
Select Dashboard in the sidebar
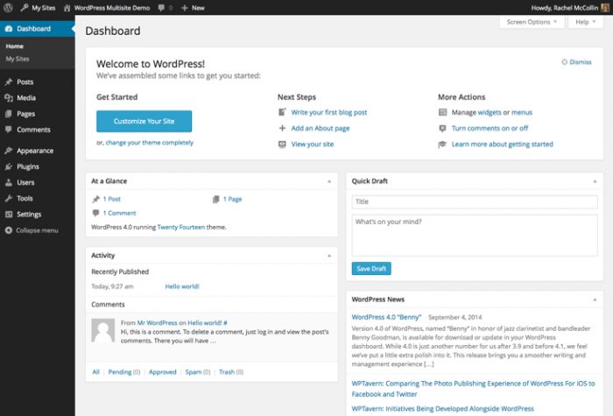pos(37,29)
